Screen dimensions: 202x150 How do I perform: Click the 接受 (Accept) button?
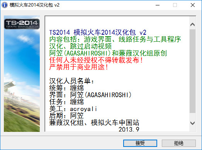tap(140, 143)
